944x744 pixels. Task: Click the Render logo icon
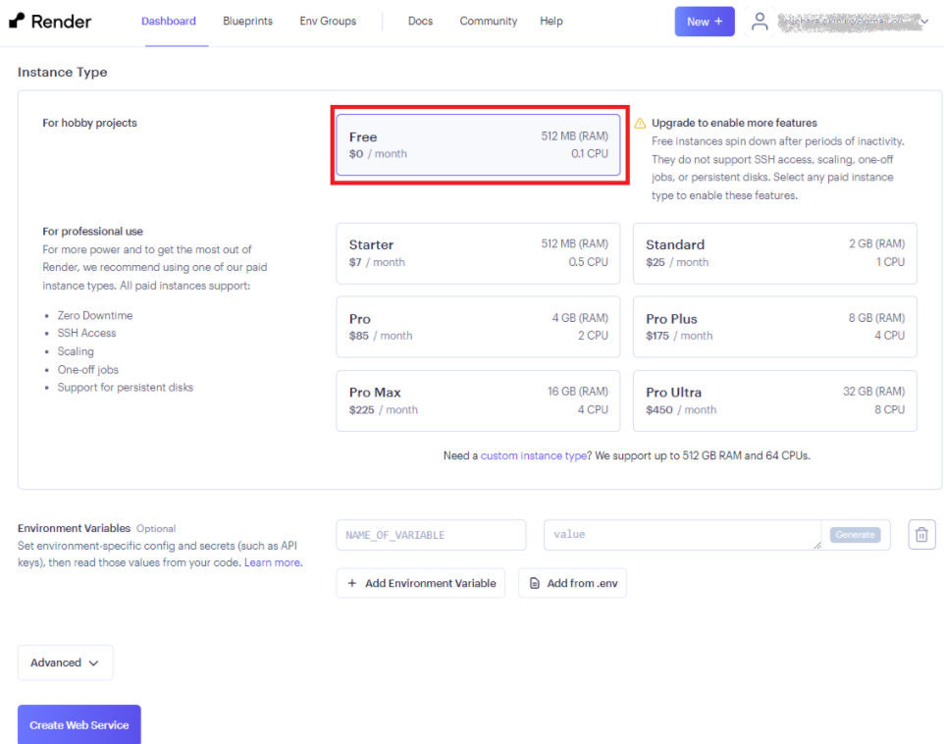coord(16,21)
